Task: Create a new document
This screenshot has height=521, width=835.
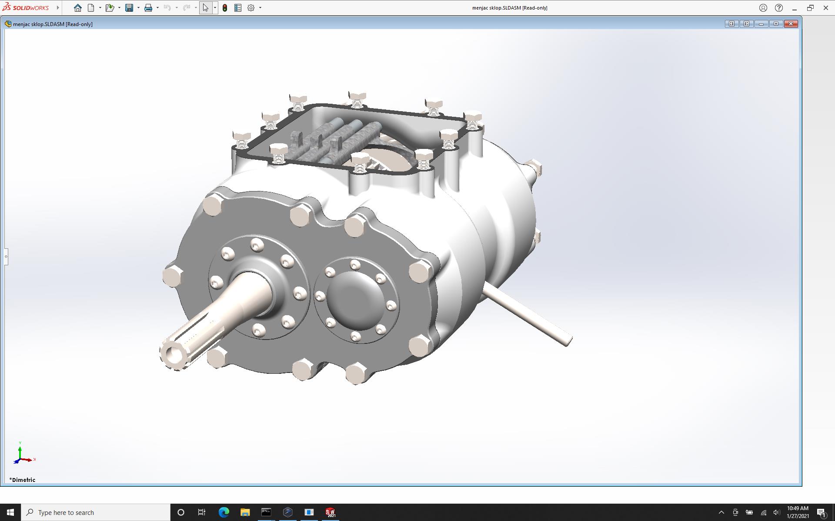Action: pos(91,8)
